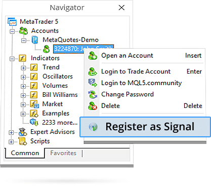Select the Indicators tree label
Screen dimensions: 211x186
tap(45, 58)
